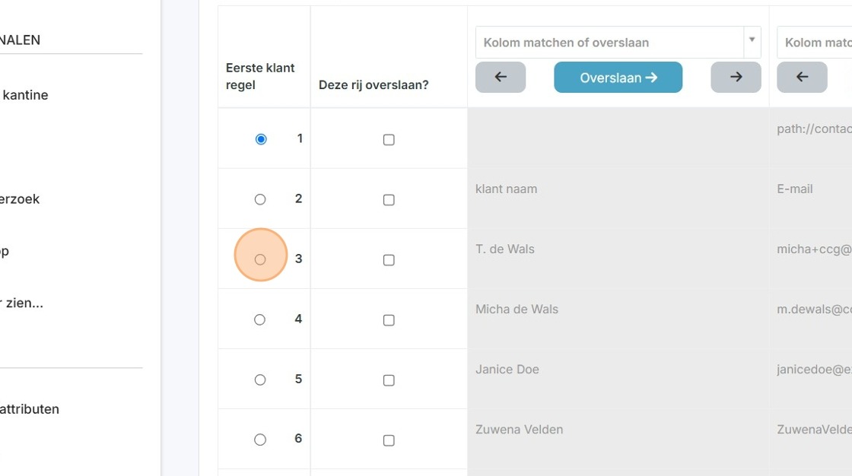Select radio button for row 5
This screenshot has width=852, height=476.
point(260,380)
